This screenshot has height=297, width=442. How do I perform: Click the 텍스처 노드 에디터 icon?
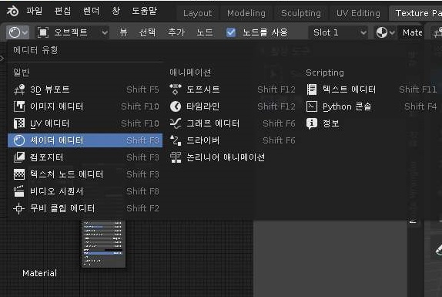point(19,174)
